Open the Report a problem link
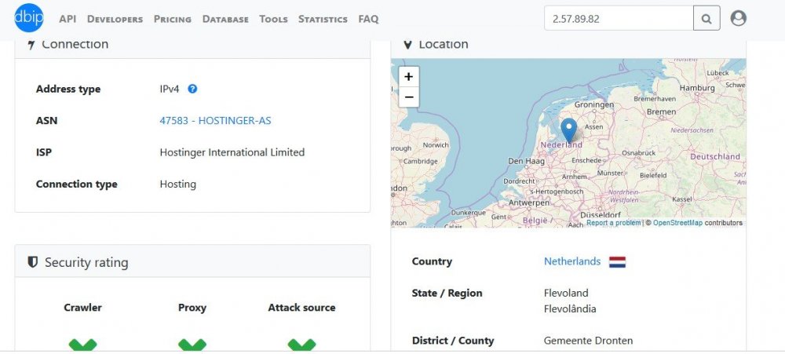785x354 pixels. click(x=613, y=223)
